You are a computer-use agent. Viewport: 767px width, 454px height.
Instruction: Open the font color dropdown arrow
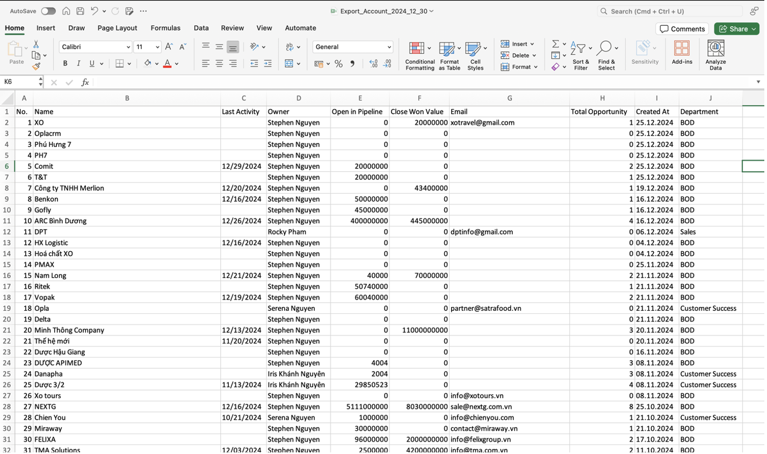177,64
